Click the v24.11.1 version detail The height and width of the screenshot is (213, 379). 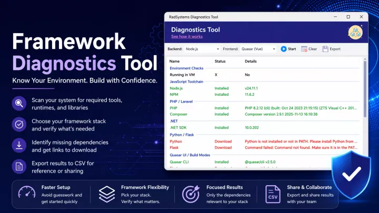(x=251, y=88)
